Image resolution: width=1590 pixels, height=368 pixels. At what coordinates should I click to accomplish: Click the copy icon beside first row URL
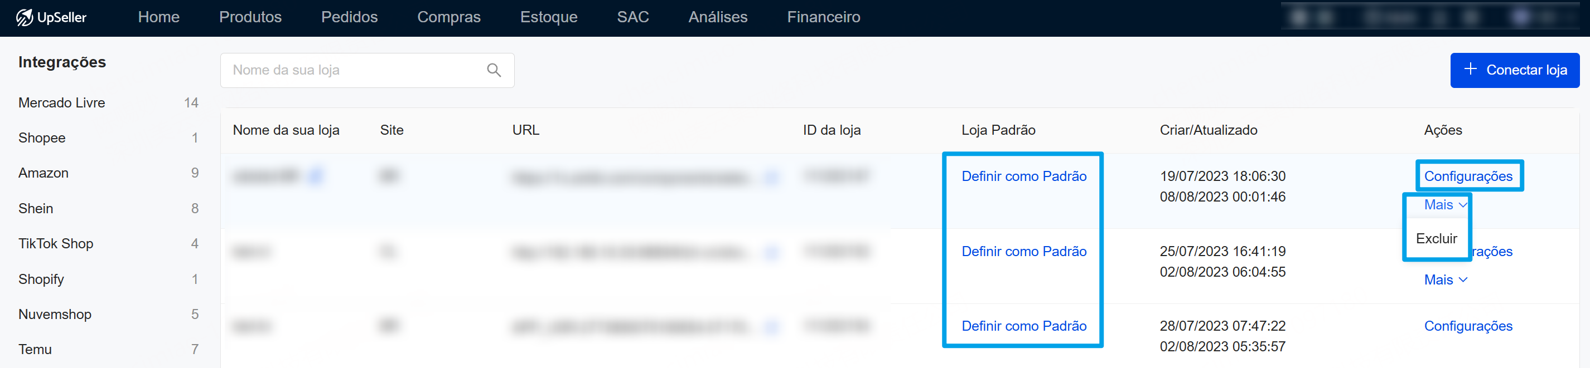point(771,178)
